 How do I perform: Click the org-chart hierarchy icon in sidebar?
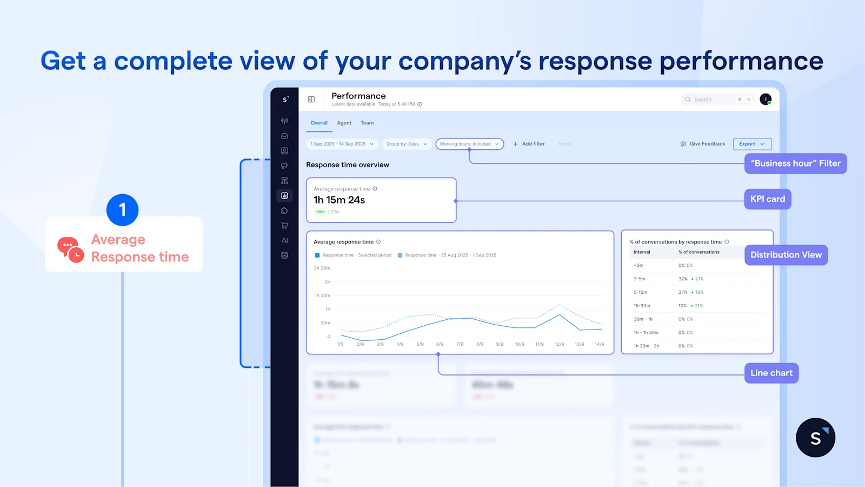[x=285, y=180]
